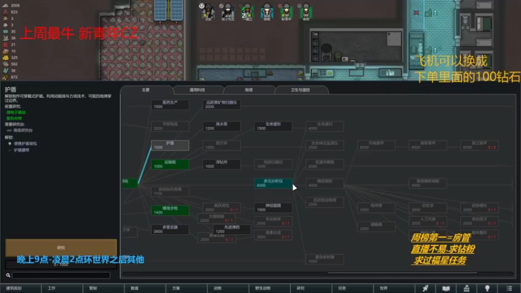521x293 pixels.
Task: Select the 神经超频 1500 research node
Action: 273,208
